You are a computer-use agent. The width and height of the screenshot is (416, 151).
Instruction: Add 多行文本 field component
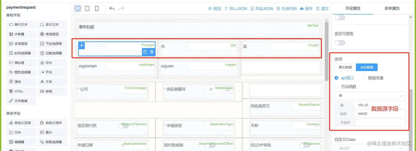click(x=52, y=24)
